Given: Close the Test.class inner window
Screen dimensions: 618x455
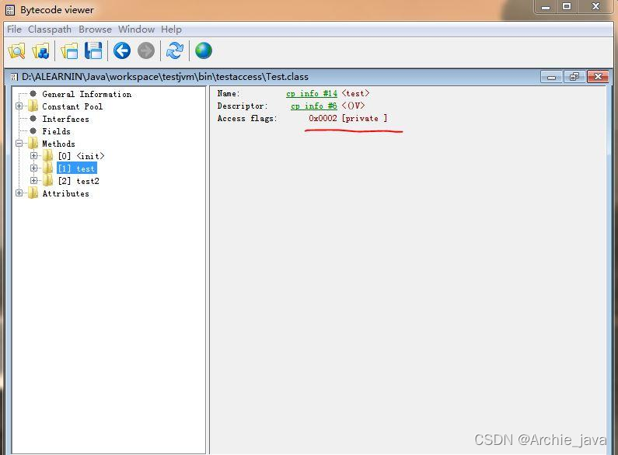Looking at the screenshot, I should click(x=598, y=77).
